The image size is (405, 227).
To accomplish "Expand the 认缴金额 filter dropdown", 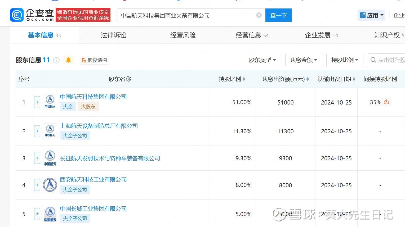I will [304, 60].
